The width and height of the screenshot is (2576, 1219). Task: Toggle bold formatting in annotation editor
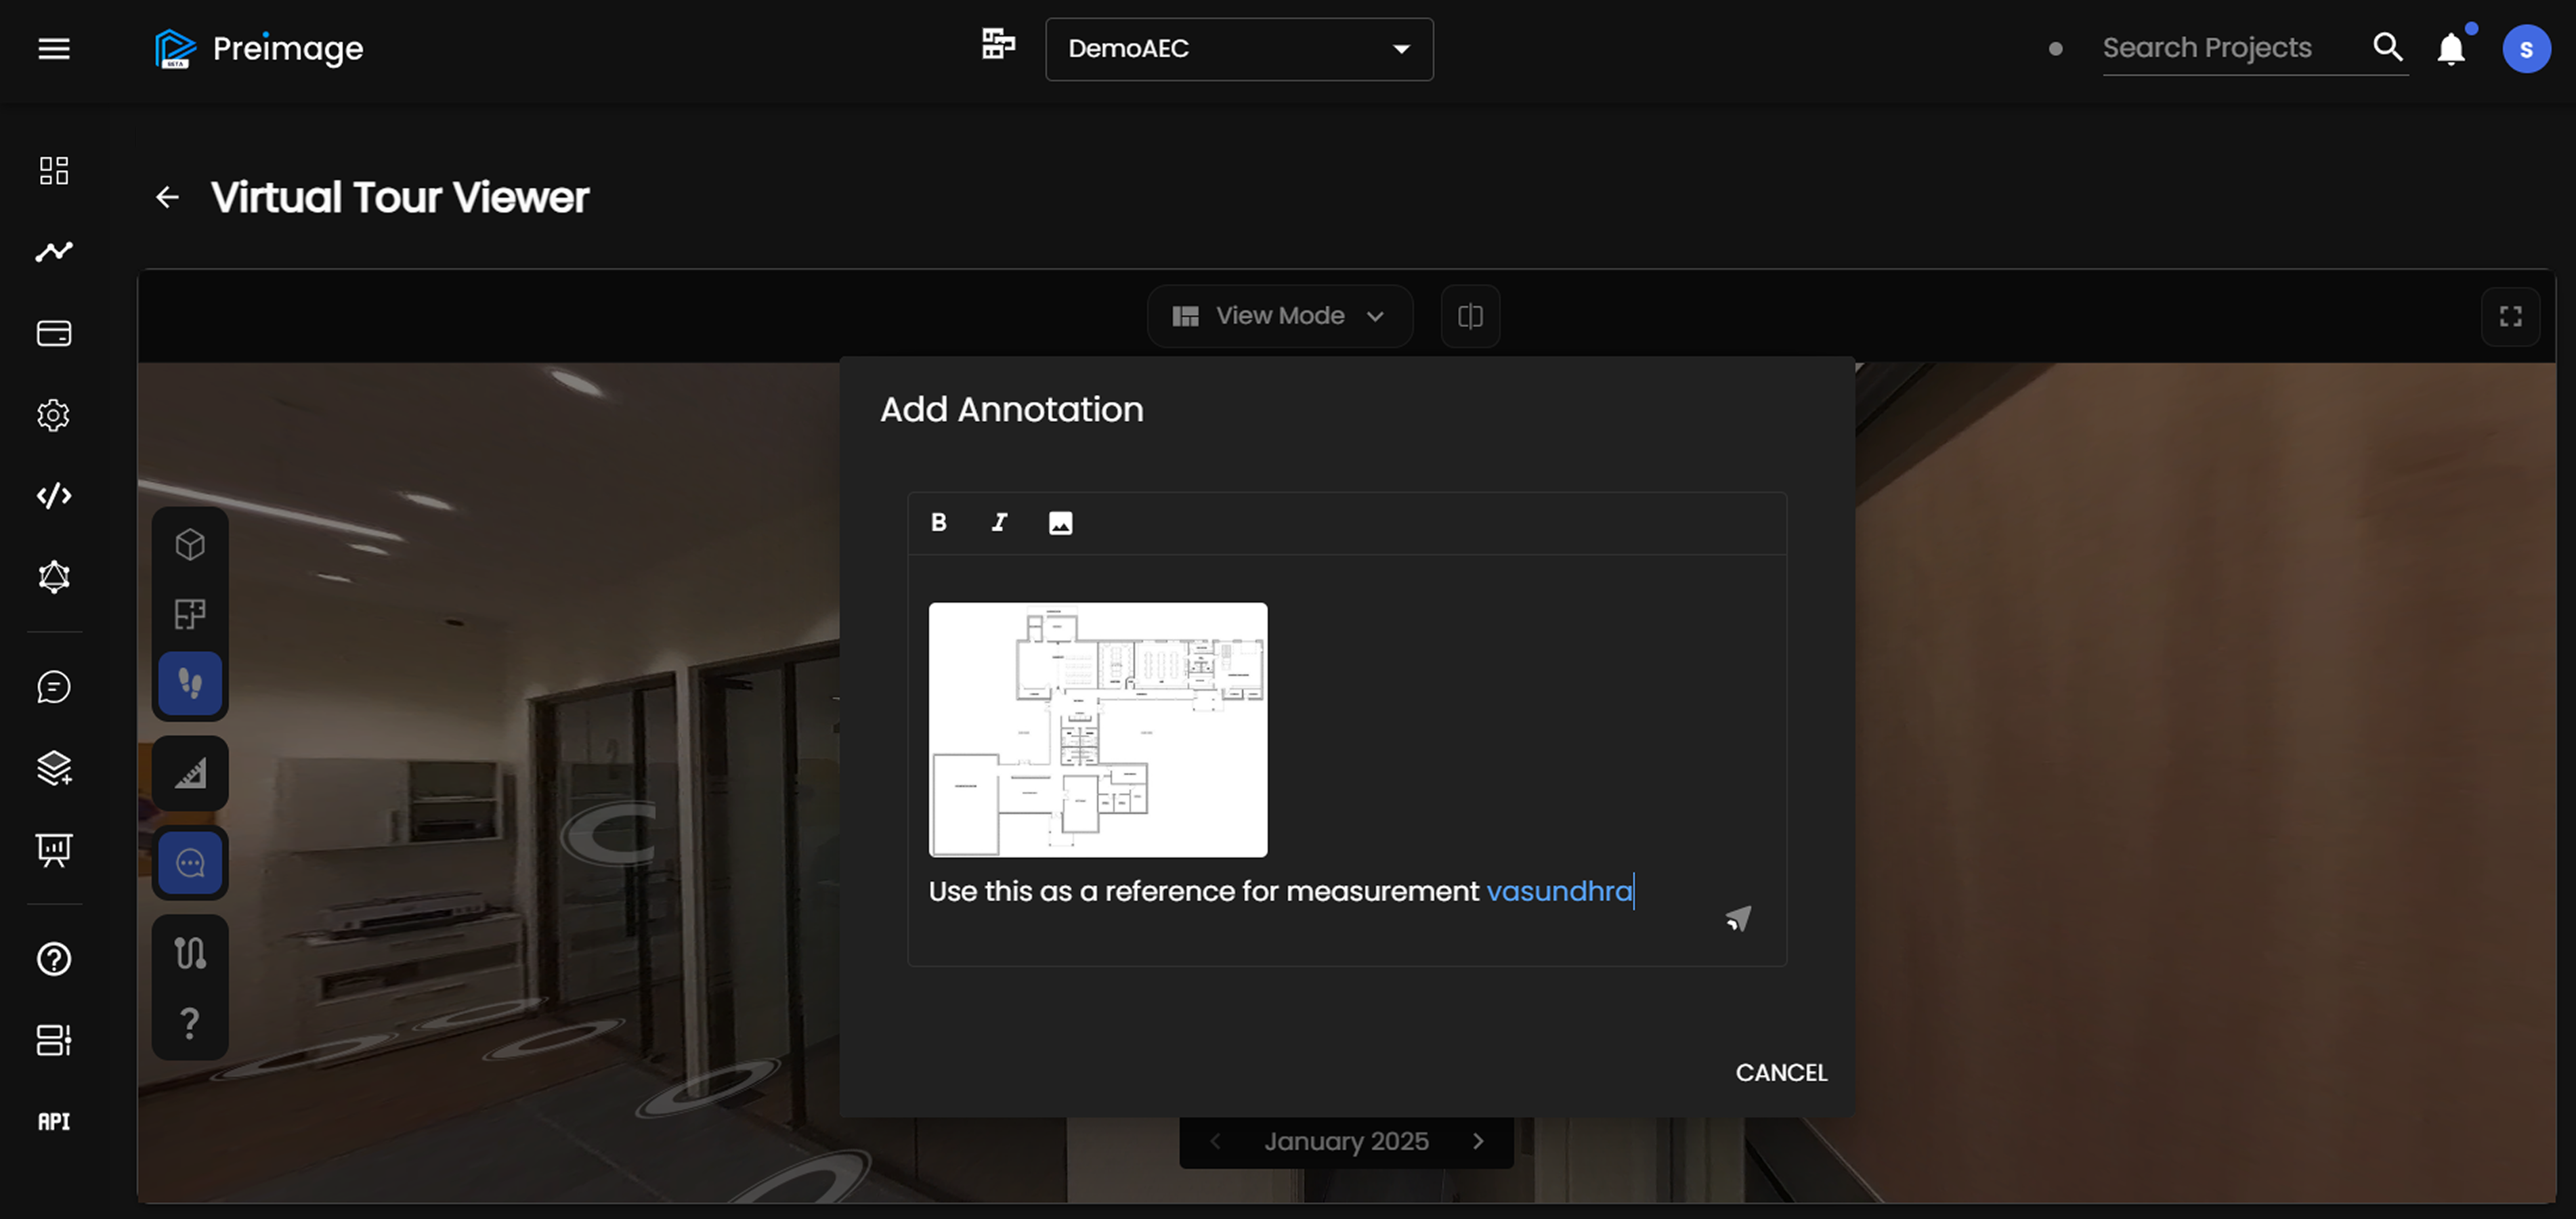click(938, 522)
